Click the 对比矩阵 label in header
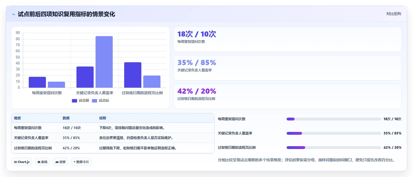 tap(394, 14)
